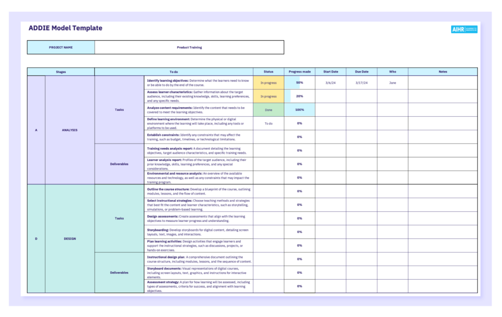Select the Deliverables group under DESIGN
This screenshot has height=317, width=502.
point(119,272)
